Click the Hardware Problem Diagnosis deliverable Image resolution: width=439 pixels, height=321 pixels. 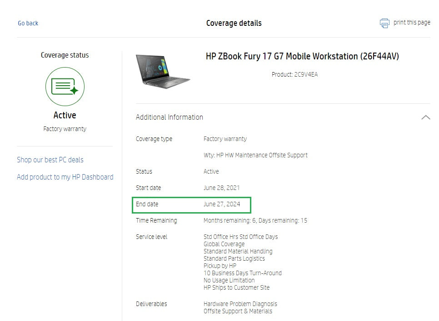tap(240, 304)
